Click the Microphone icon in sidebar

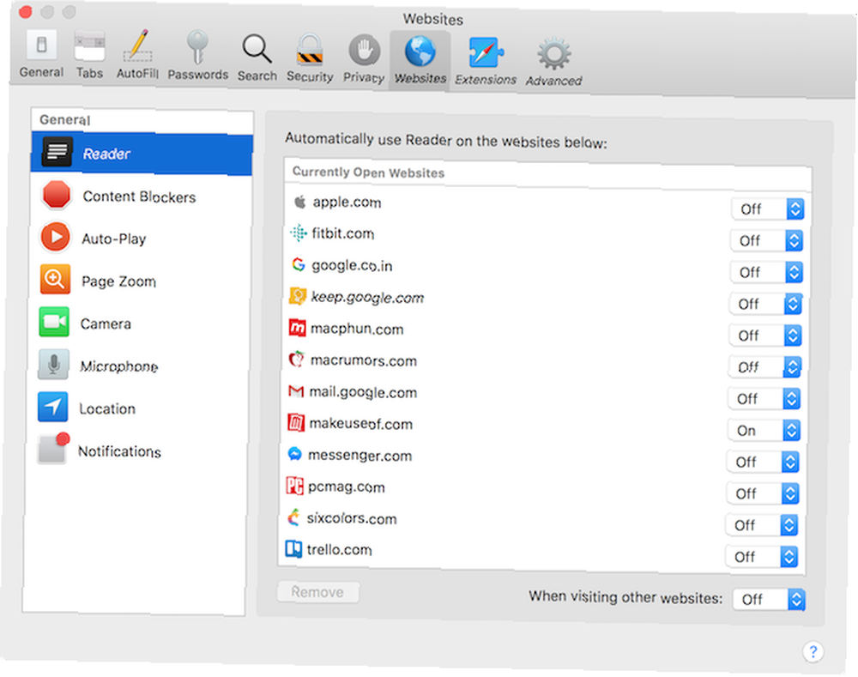click(53, 365)
